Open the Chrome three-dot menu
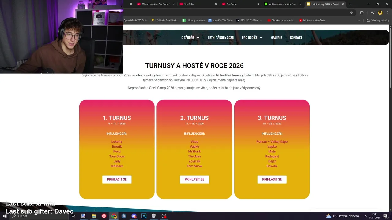The image size is (392, 220). click(387, 13)
